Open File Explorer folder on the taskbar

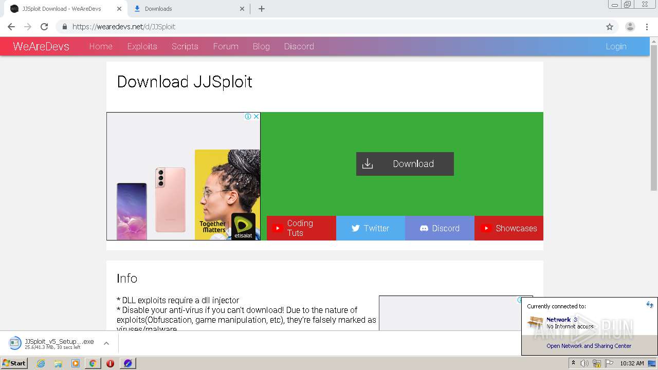(x=58, y=363)
